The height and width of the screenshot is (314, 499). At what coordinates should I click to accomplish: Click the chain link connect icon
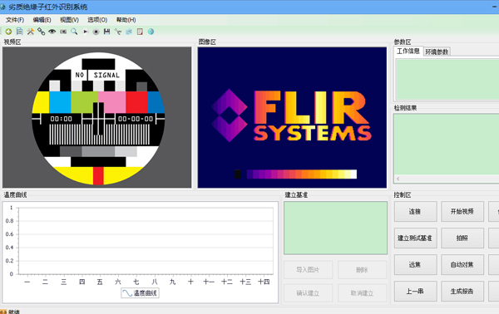coord(41,32)
